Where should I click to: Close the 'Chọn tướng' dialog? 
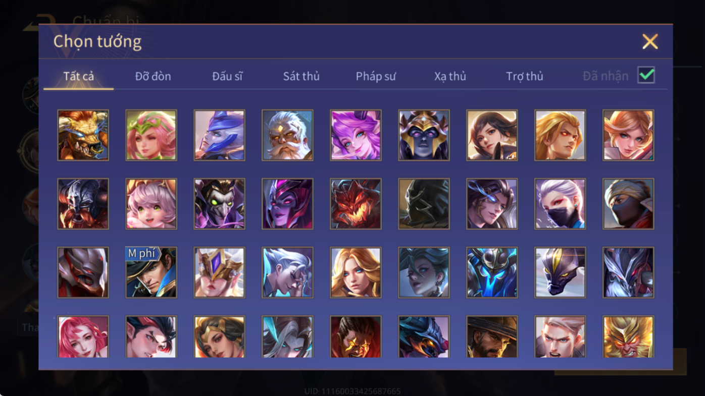point(650,41)
